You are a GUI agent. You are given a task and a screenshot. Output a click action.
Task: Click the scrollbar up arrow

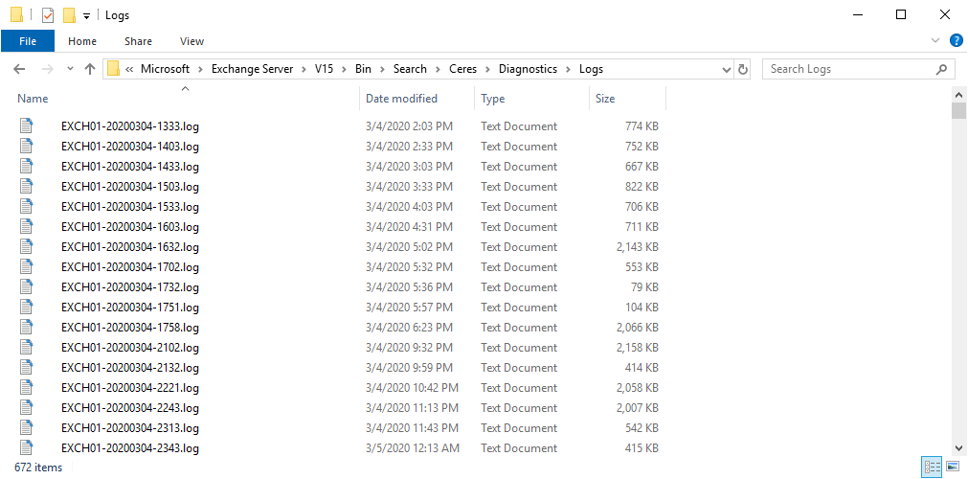[x=958, y=95]
